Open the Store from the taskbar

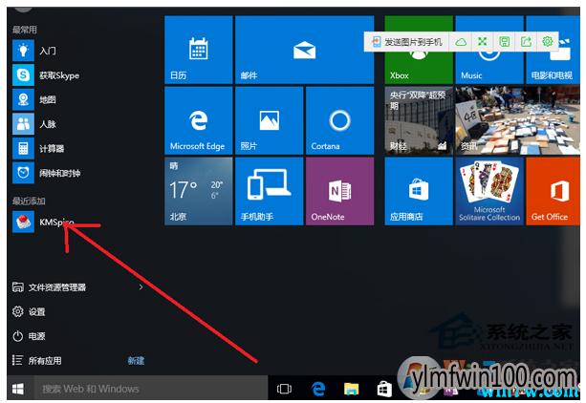(384, 389)
